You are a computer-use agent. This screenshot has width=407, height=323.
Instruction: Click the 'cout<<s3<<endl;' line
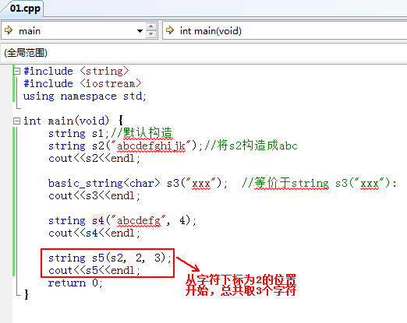click(94, 196)
